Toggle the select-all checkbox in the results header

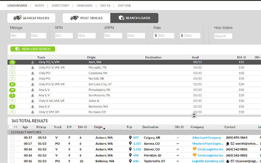pyautogui.click(x=11, y=127)
